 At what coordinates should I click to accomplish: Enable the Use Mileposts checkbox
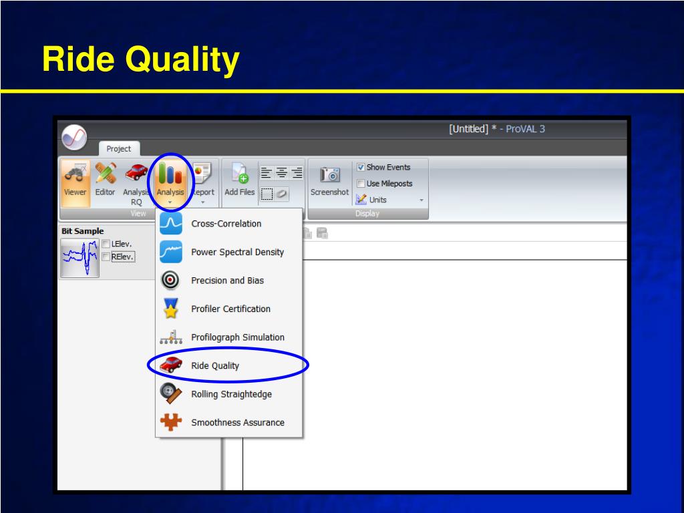(x=361, y=183)
